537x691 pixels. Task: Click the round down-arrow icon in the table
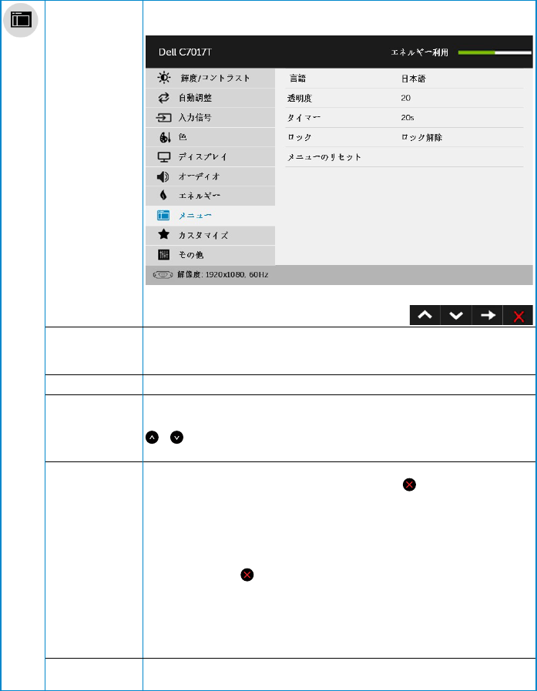(x=176, y=437)
